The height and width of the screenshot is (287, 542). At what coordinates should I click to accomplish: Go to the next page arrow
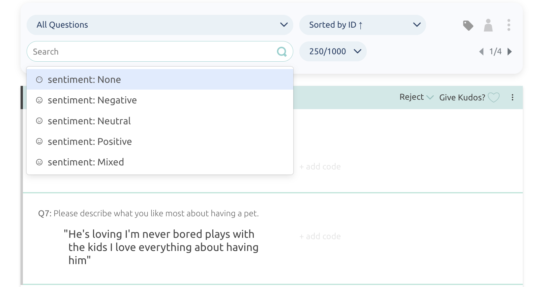point(510,52)
